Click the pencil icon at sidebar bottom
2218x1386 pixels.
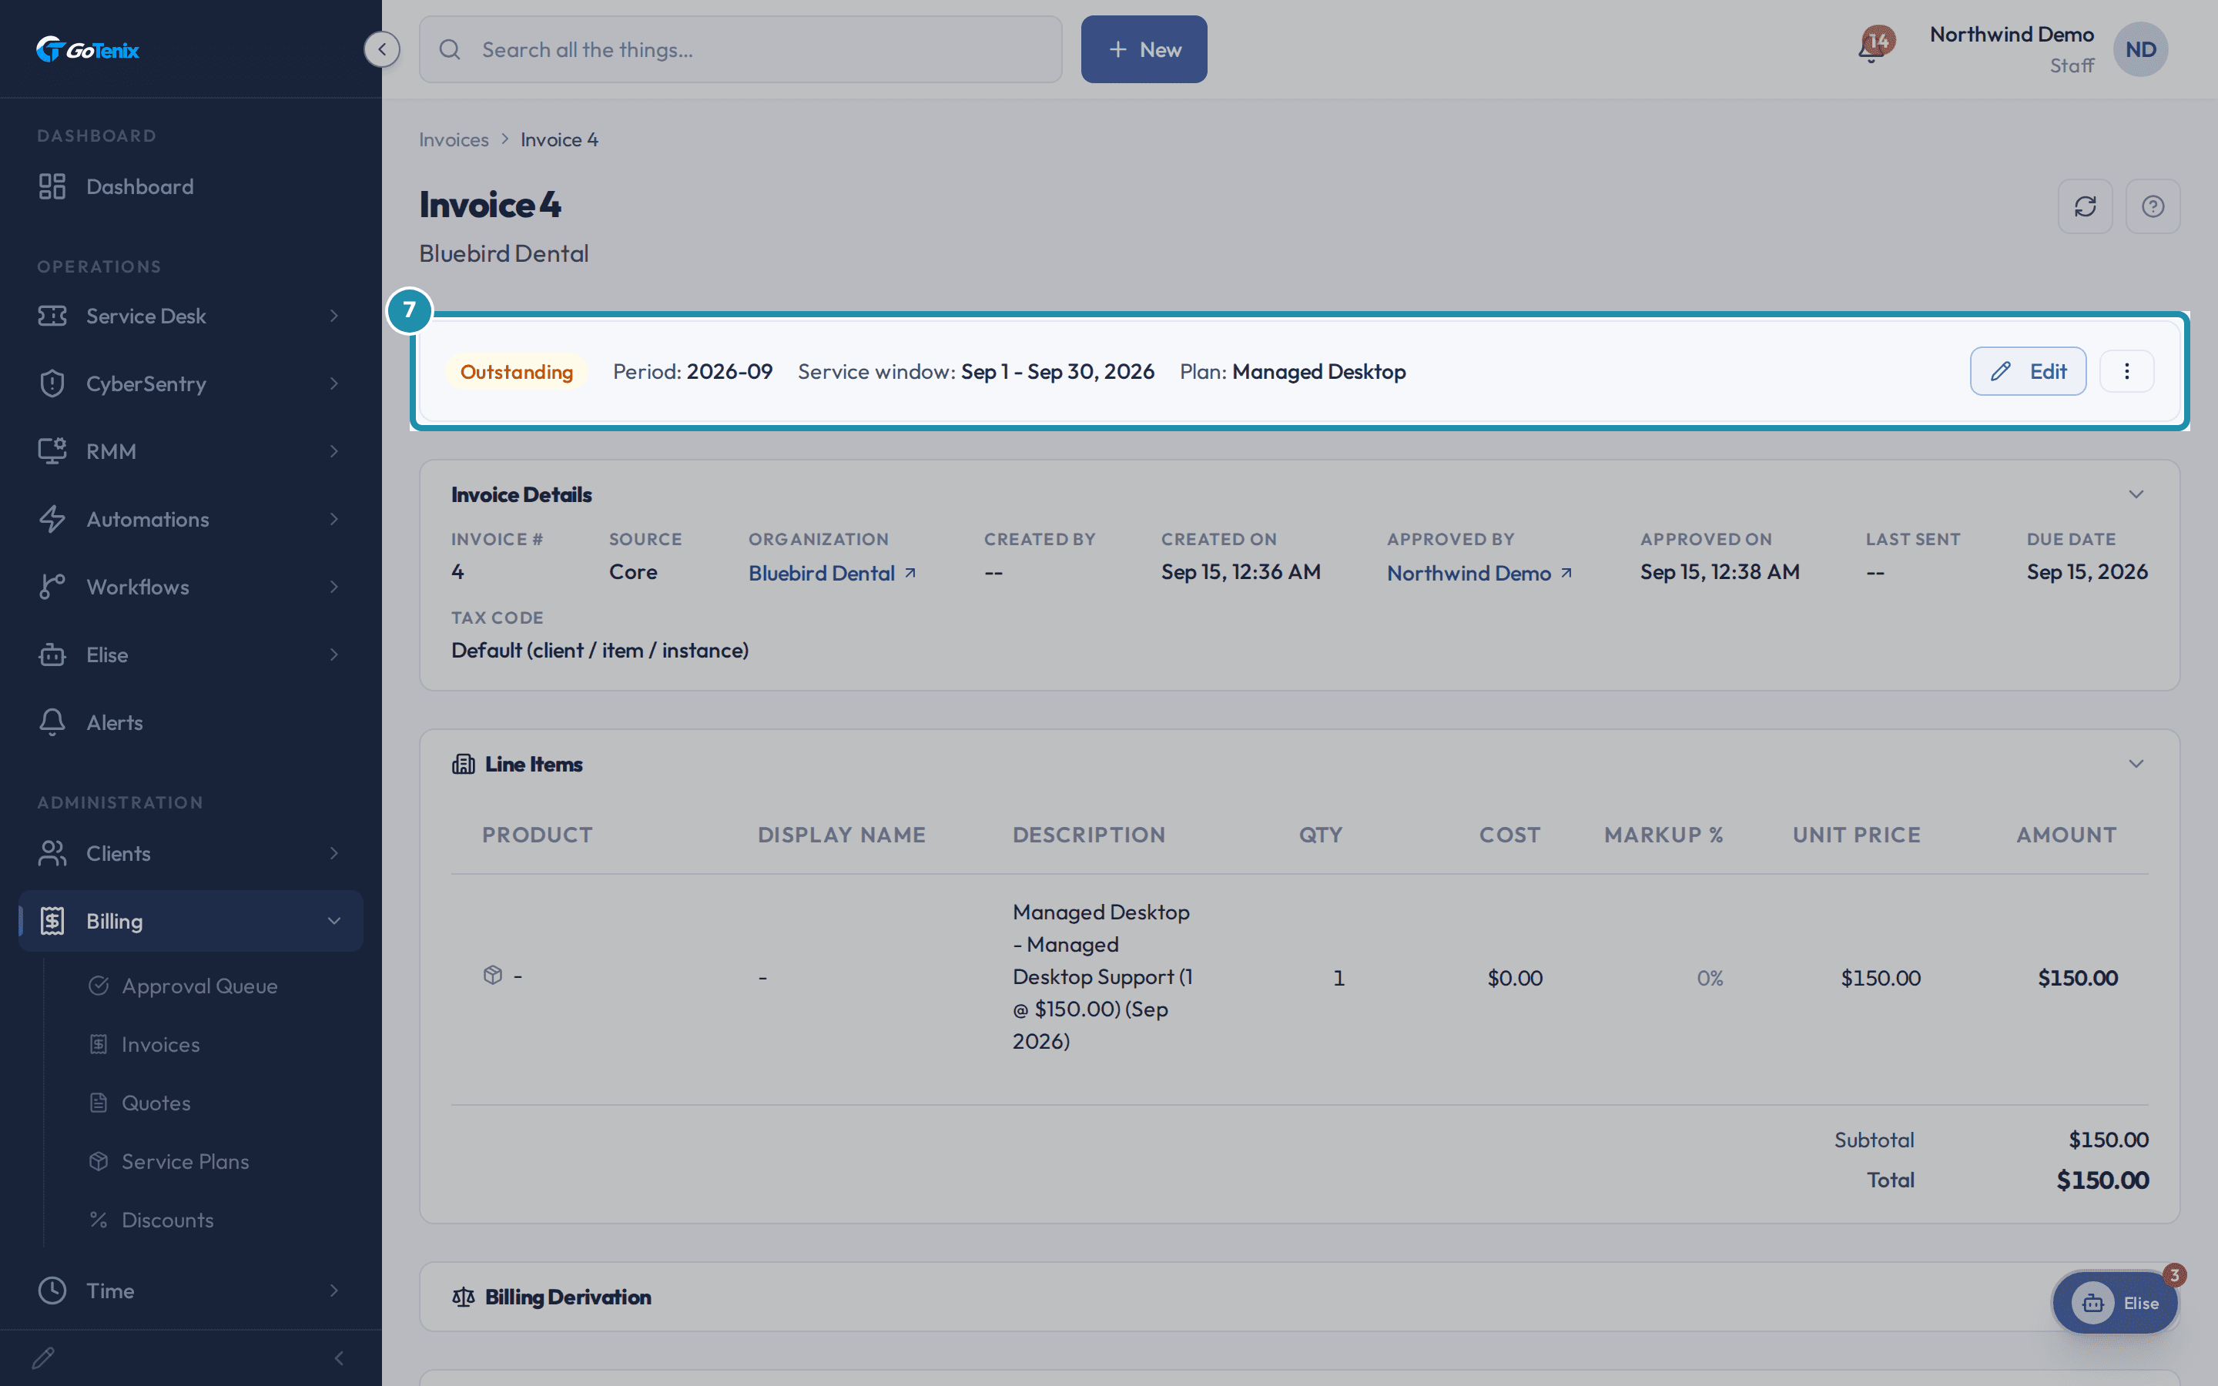click(x=43, y=1358)
